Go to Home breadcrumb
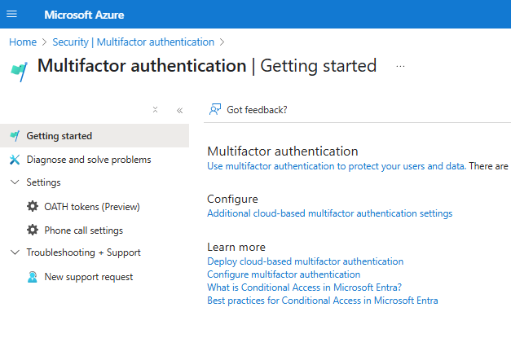Screen dimensions: 511x338 point(23,42)
